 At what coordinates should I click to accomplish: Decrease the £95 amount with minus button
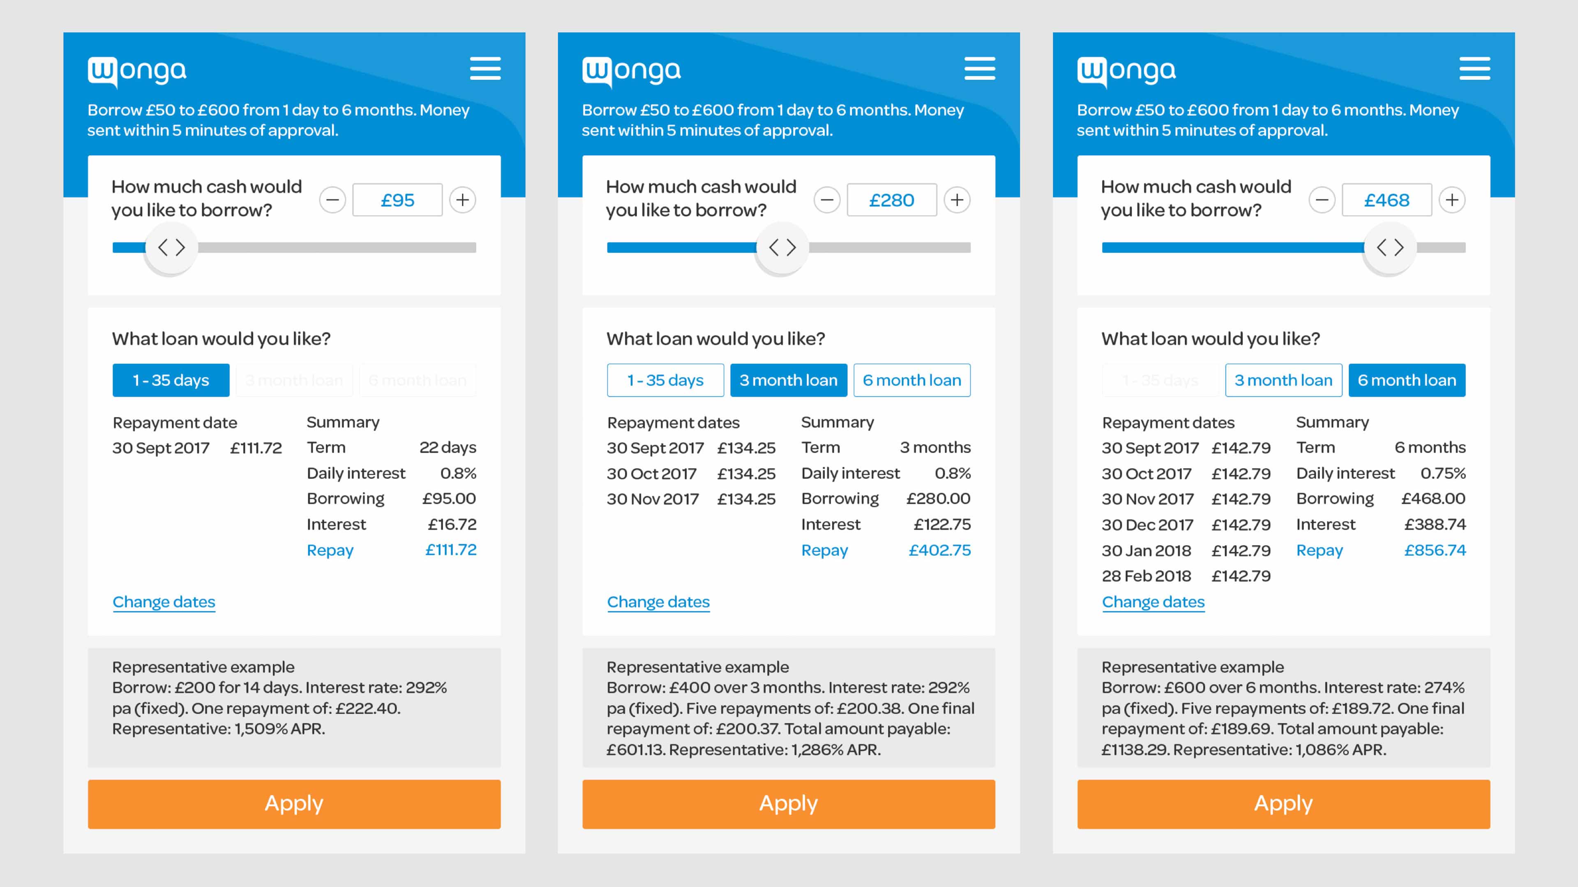click(x=332, y=200)
